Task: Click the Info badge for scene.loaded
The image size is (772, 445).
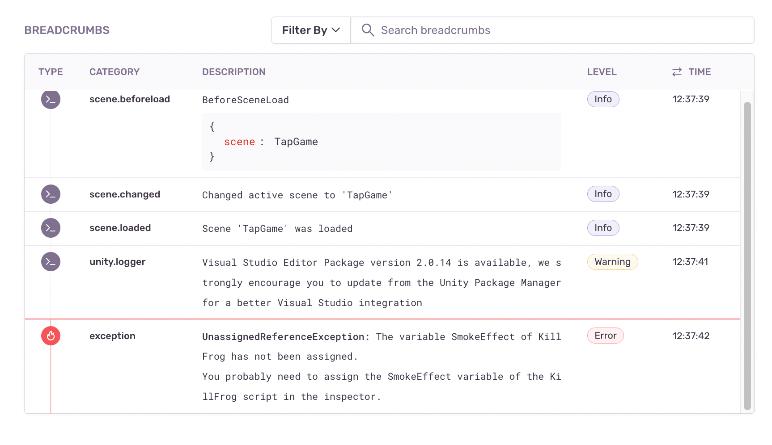Action: 603,228
